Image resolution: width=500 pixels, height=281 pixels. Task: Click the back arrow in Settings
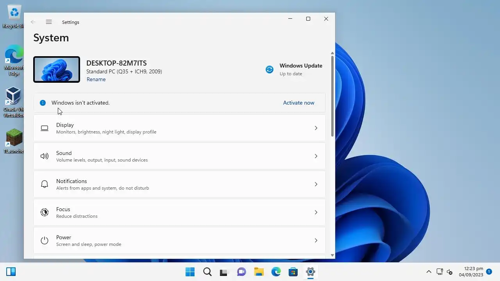33,22
